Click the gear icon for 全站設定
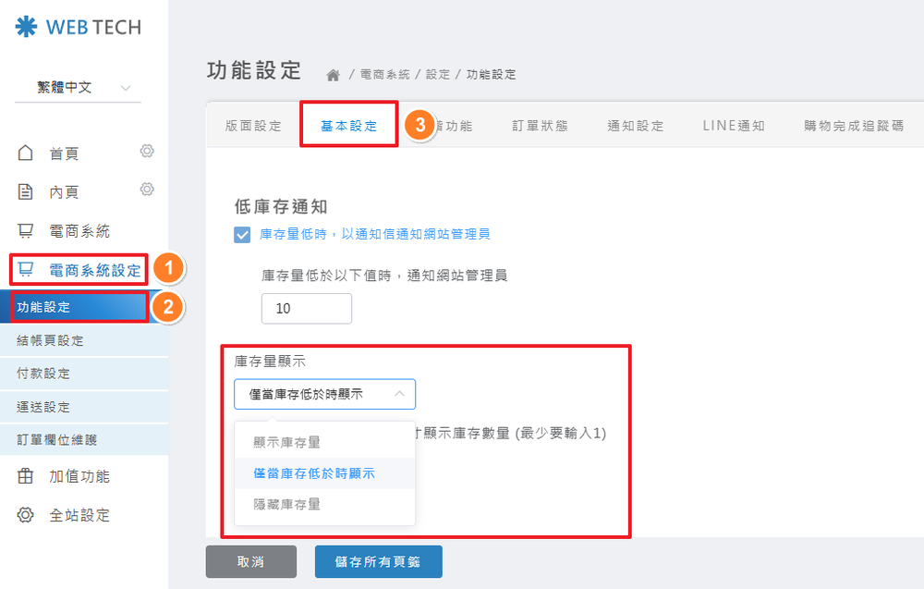The image size is (924, 589). tap(26, 515)
